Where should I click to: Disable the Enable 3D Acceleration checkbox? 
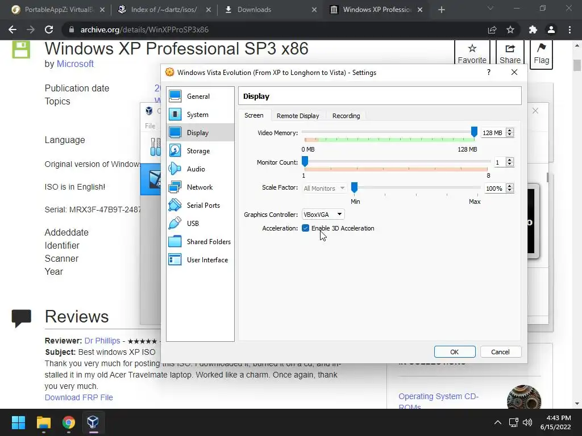click(x=305, y=228)
